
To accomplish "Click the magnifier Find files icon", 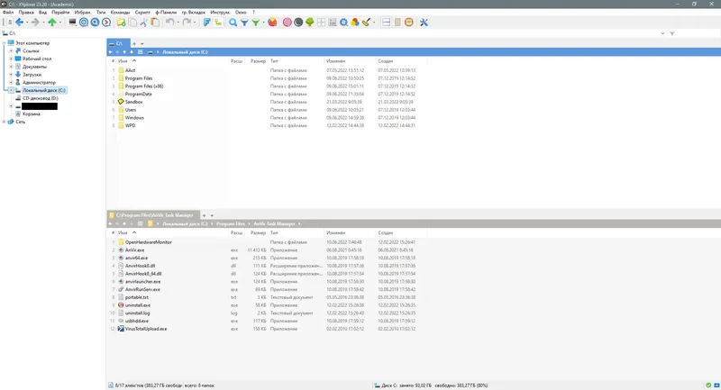I will coord(233,22).
